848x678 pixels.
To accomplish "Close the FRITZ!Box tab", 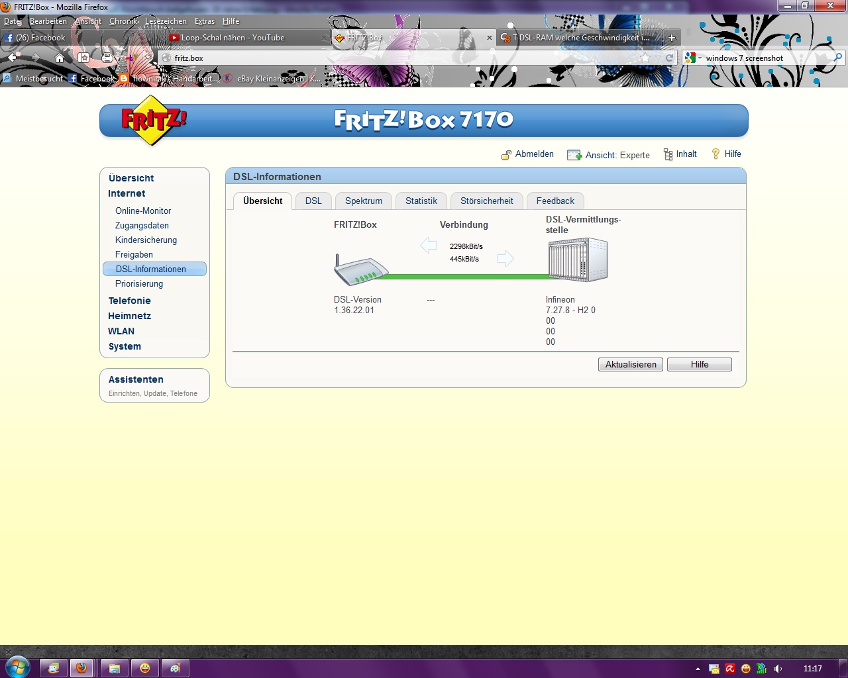I will click(490, 38).
